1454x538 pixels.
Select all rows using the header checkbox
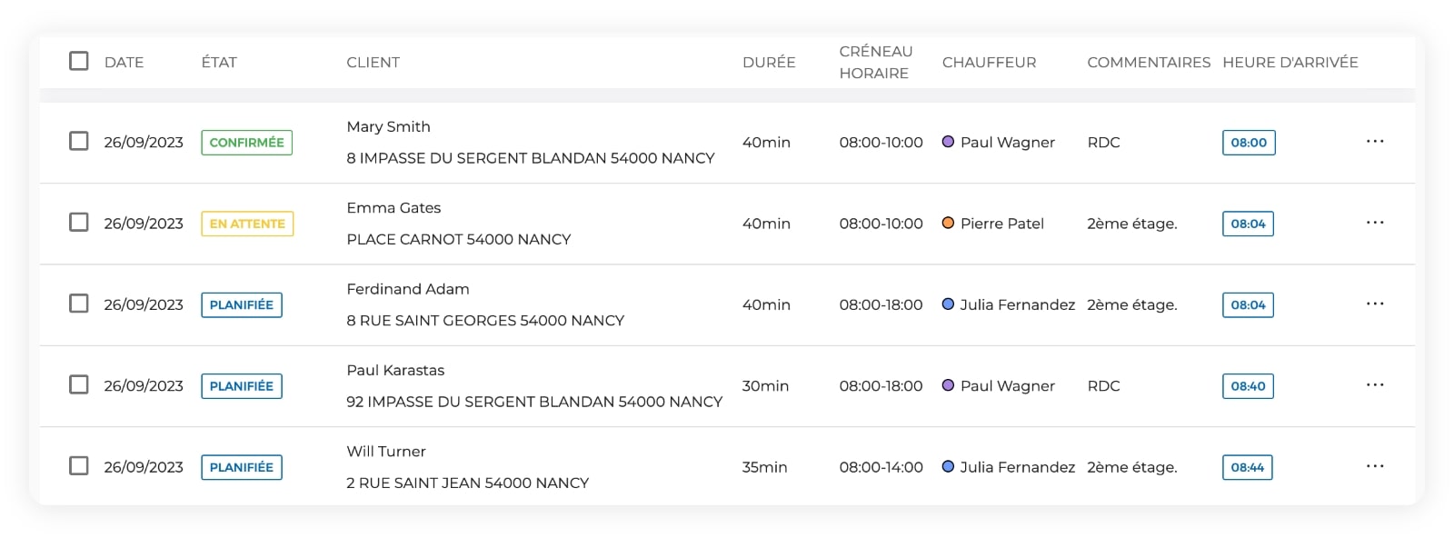[78, 62]
